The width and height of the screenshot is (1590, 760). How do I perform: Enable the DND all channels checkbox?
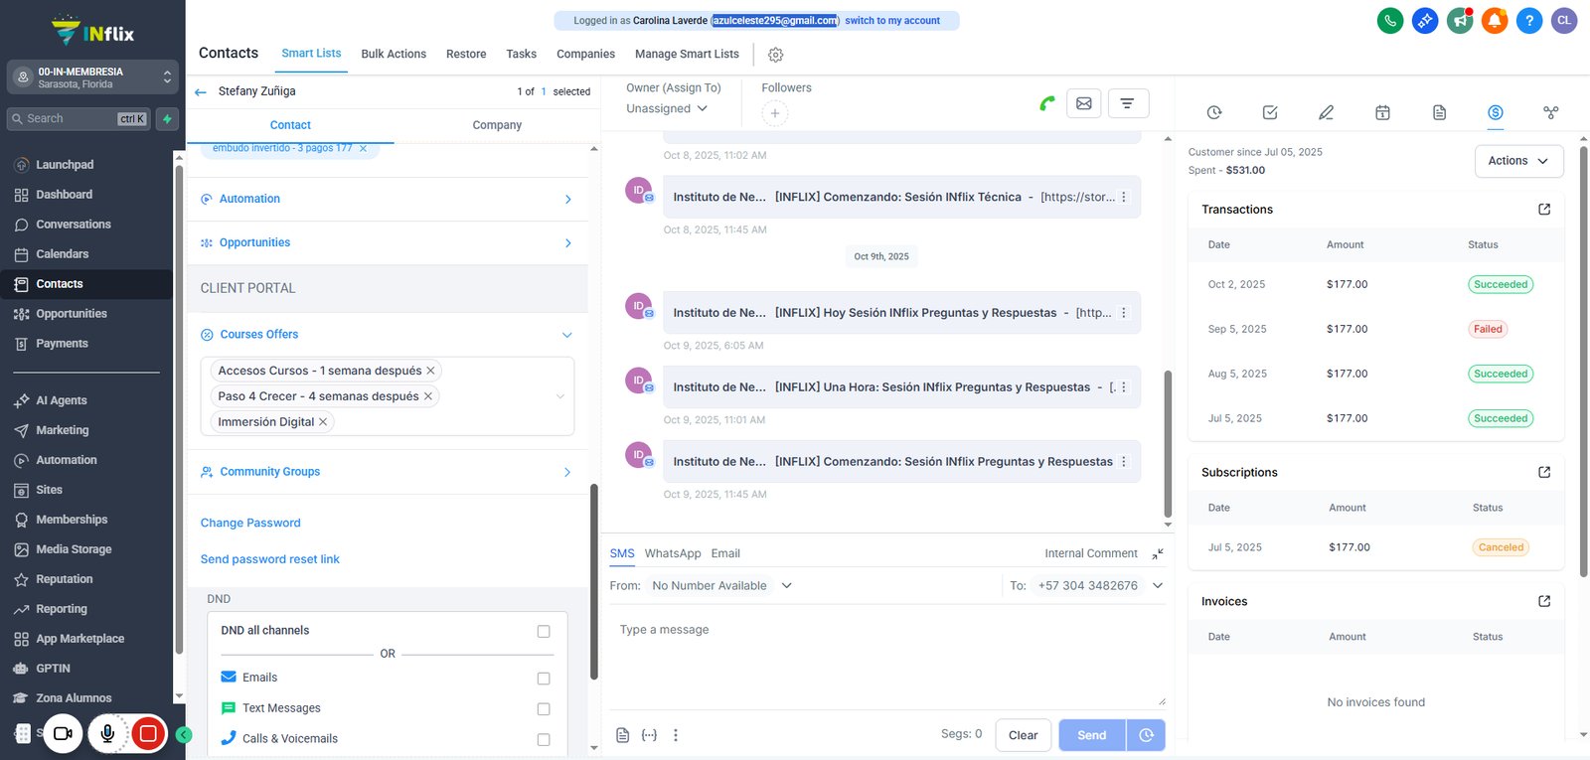point(544,631)
